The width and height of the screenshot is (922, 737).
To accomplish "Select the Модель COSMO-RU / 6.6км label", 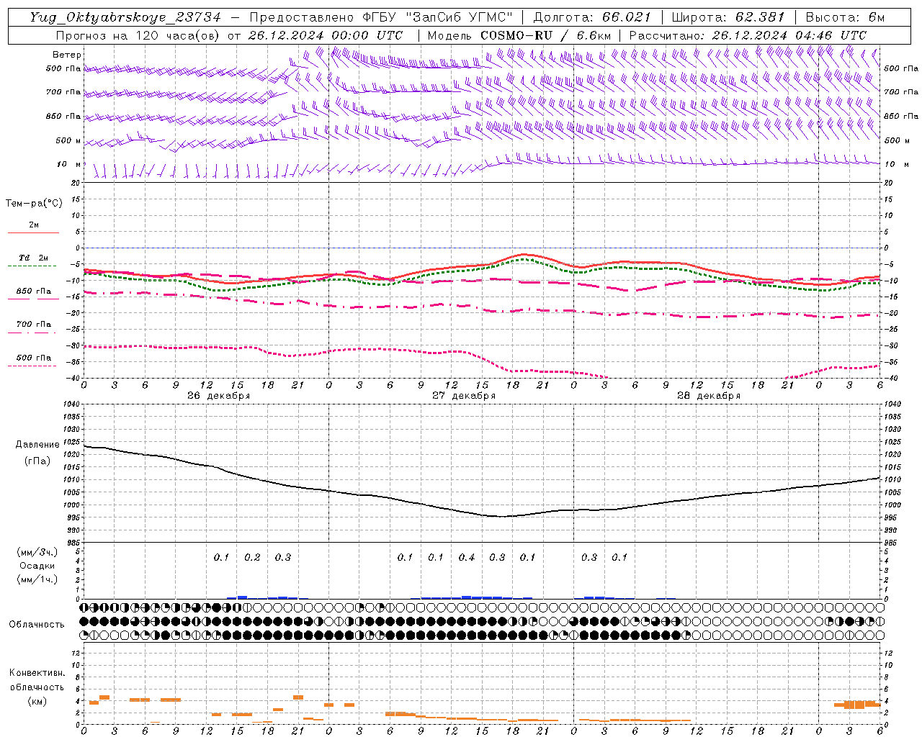I will tap(519, 35).
